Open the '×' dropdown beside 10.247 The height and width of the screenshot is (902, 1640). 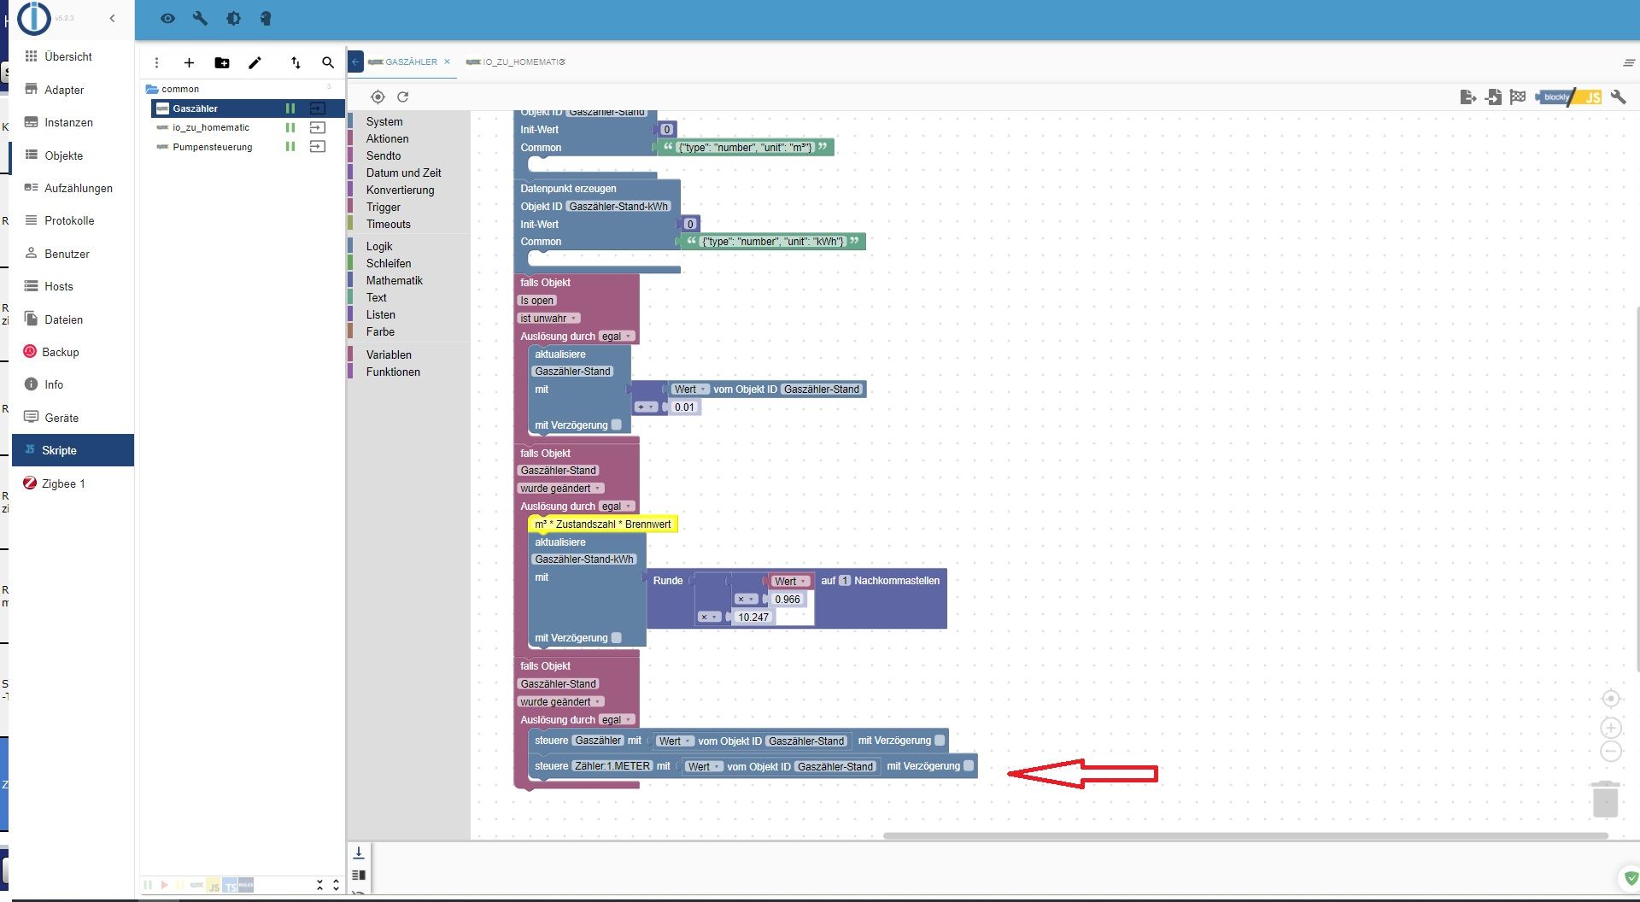709,617
